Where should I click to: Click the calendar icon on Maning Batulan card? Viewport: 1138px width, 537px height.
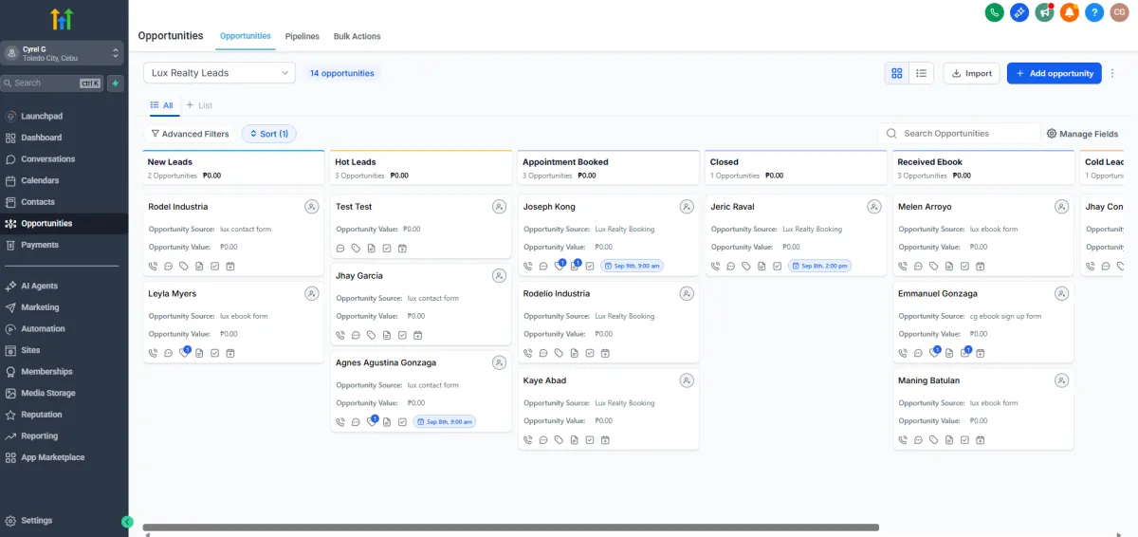click(981, 439)
